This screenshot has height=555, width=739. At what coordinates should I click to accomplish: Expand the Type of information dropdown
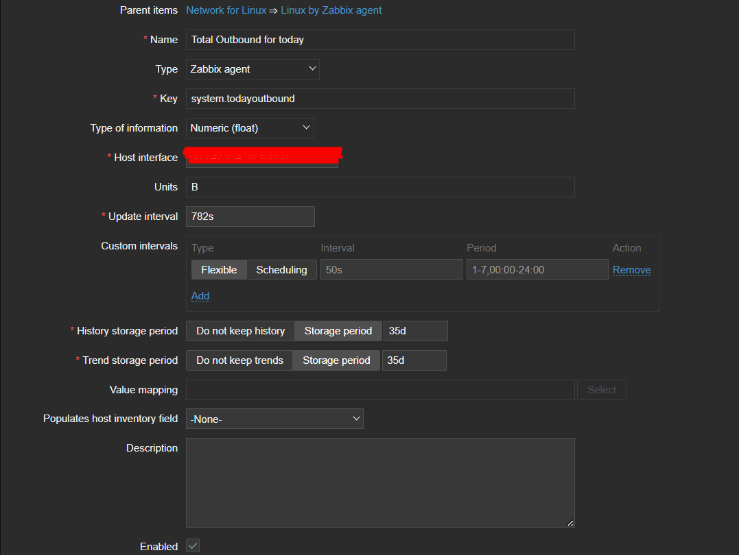(x=250, y=128)
